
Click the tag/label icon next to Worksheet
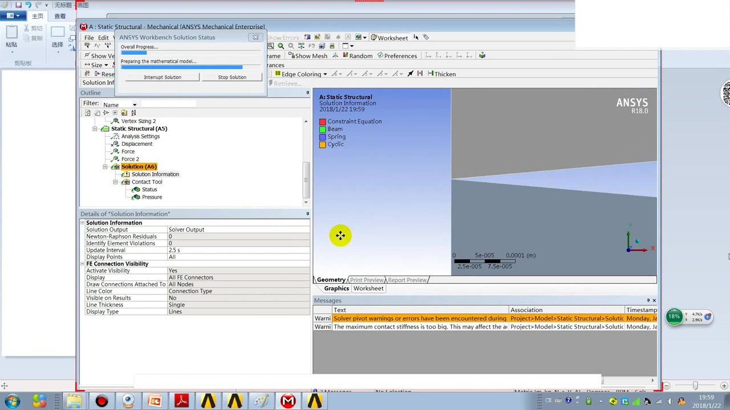coord(426,38)
